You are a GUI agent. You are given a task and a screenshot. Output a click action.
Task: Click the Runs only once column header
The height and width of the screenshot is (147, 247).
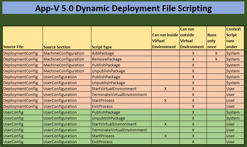tap(212, 41)
